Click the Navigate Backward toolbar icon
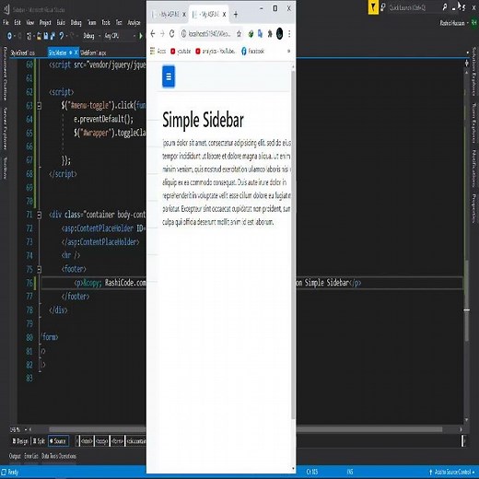This screenshot has width=479, height=479. click(9, 36)
